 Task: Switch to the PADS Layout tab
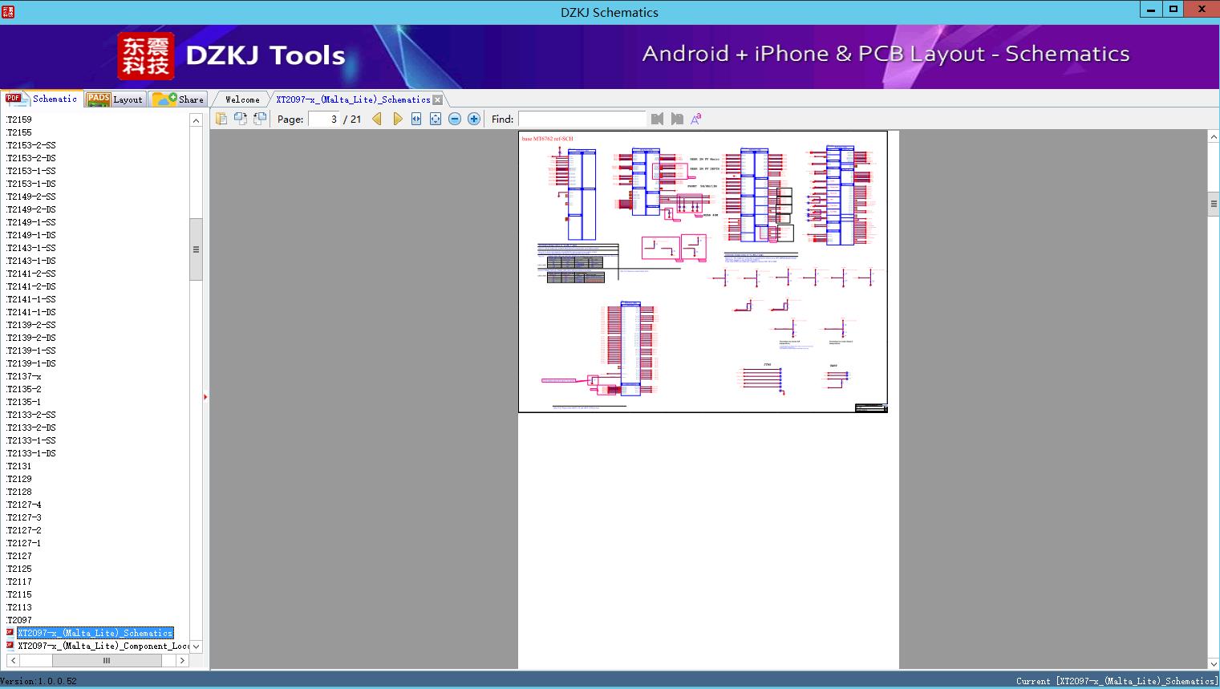tap(115, 99)
